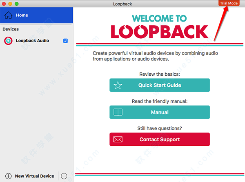Click the "Read the friendly manual:" text
The width and height of the screenshot is (245, 182).
tap(160, 101)
